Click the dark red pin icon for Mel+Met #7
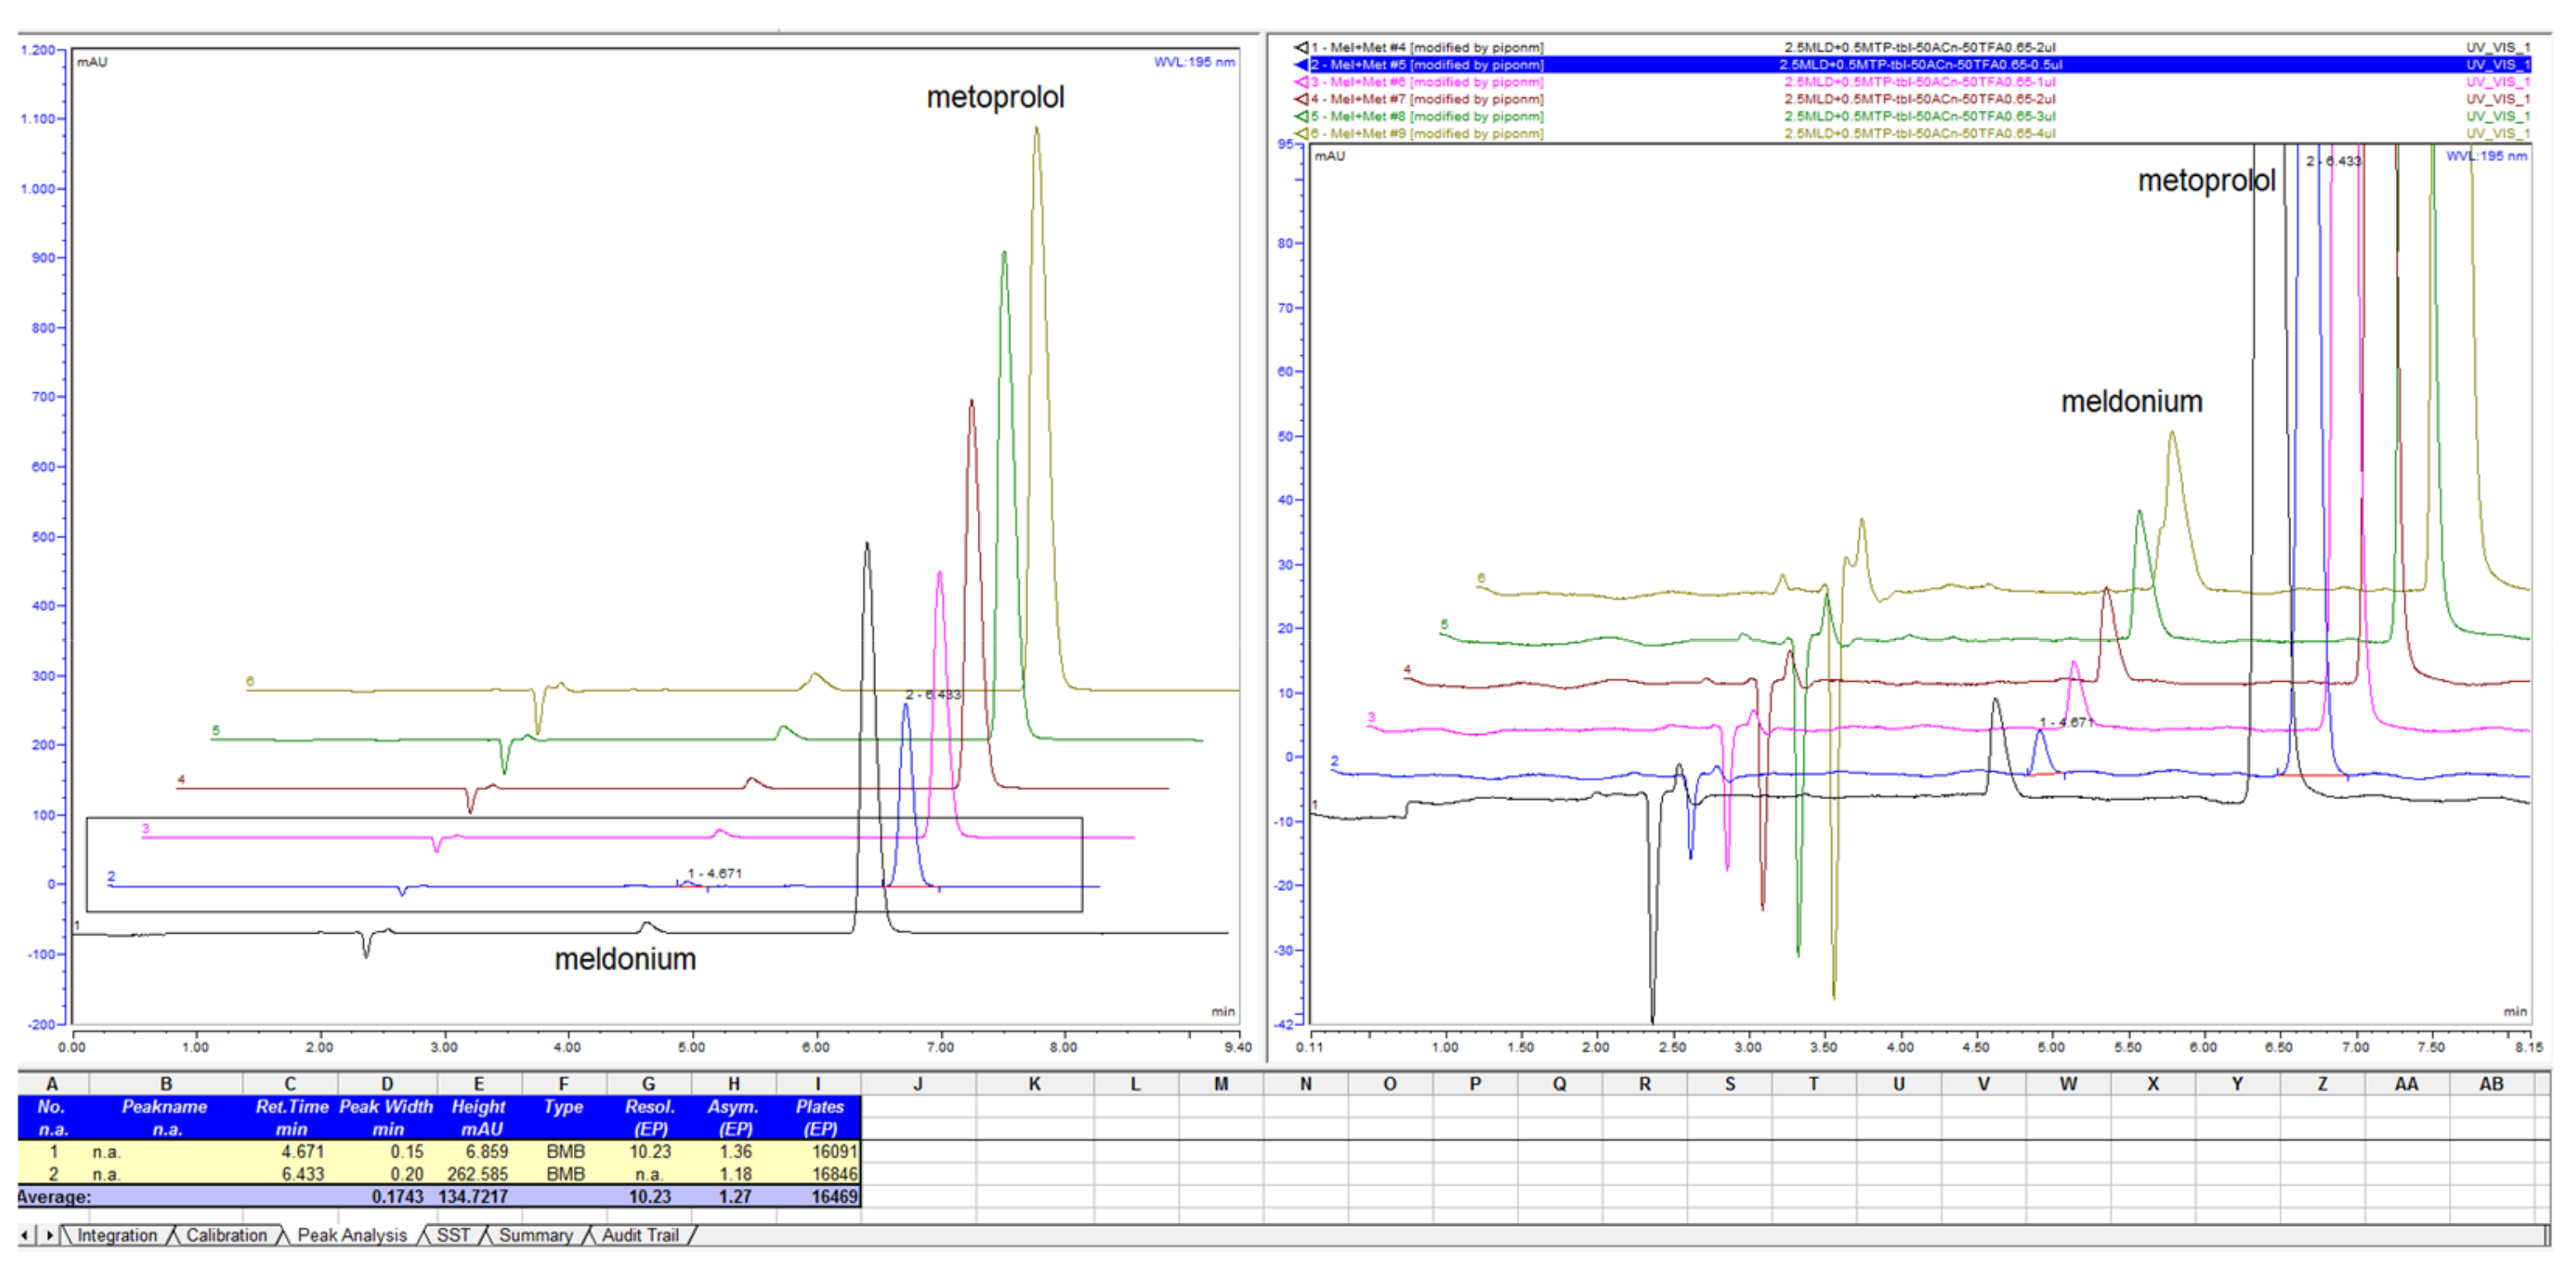Viewport: 2576px width, 1273px height. (x=1302, y=99)
